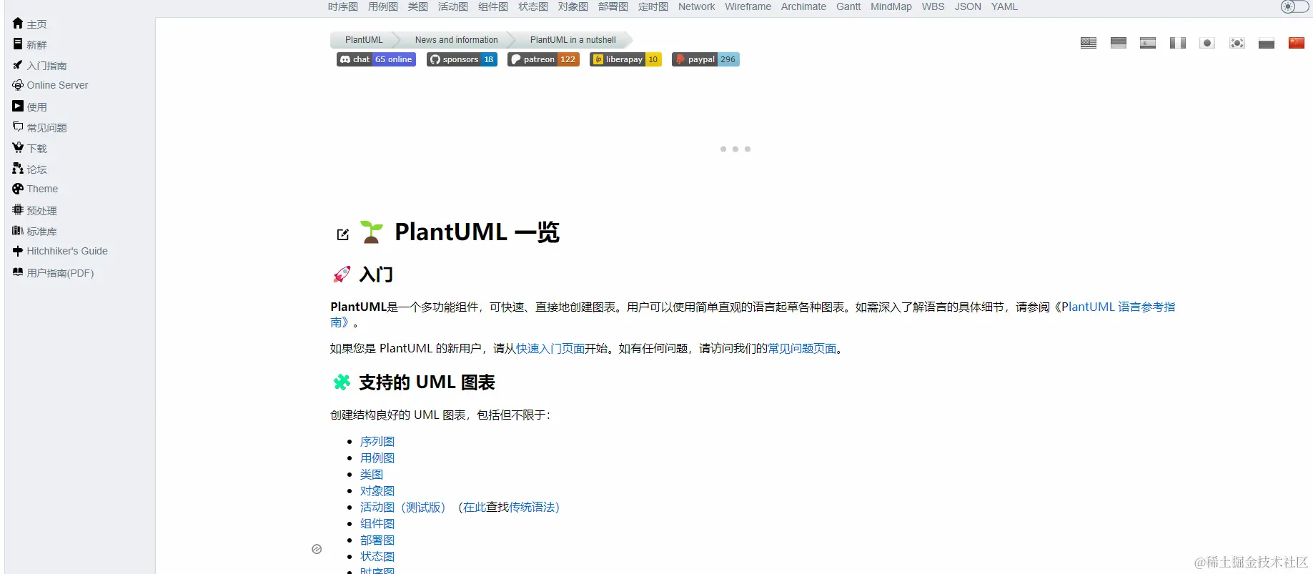Open the 活动图 top menu item

click(x=453, y=6)
